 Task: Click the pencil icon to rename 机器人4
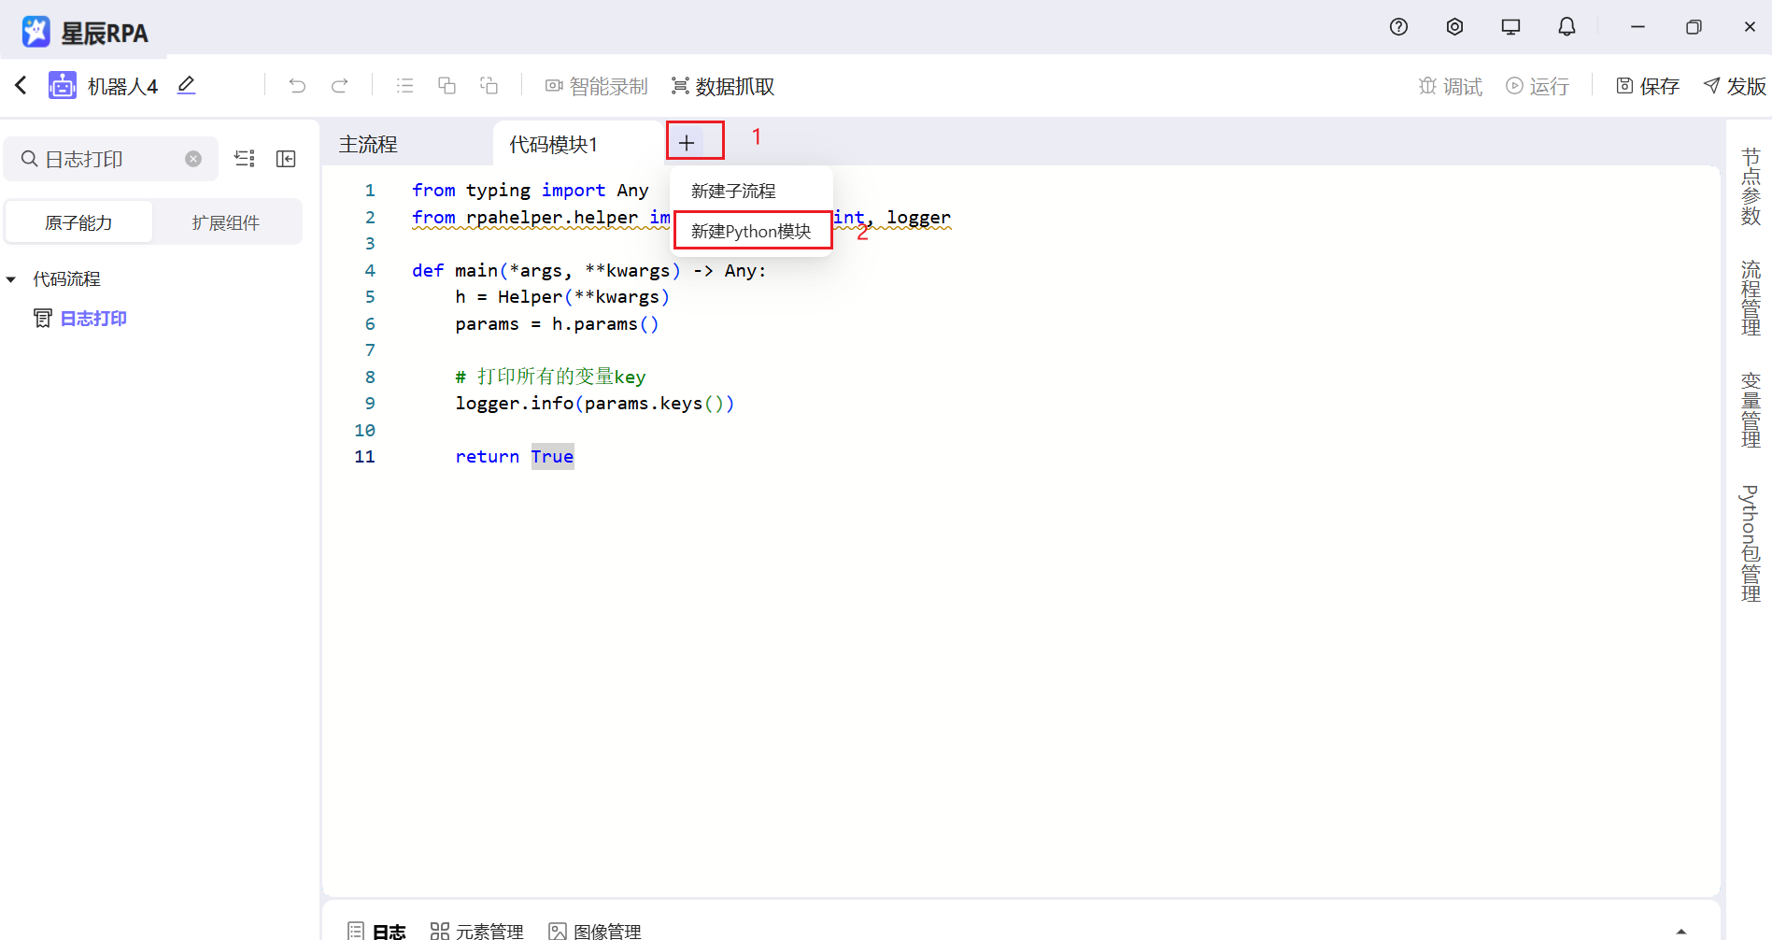click(x=186, y=86)
